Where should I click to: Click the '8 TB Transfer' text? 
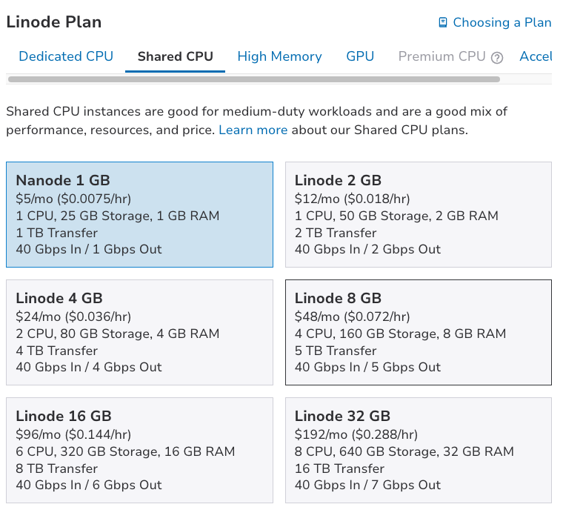click(57, 468)
